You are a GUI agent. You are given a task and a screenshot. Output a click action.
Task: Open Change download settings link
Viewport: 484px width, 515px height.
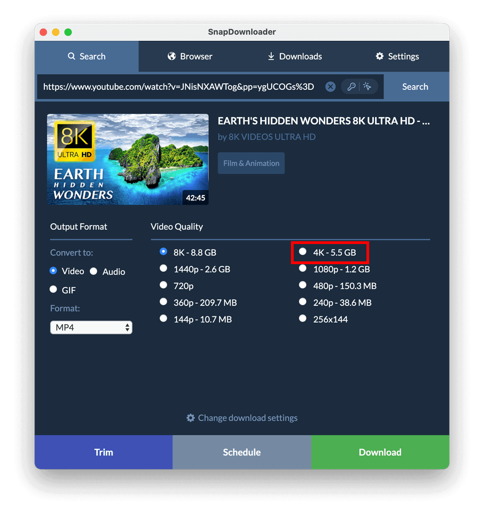pos(242,418)
